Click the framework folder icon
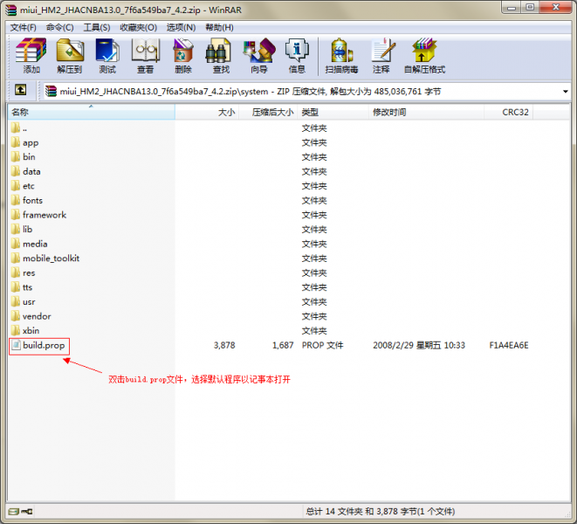Screen dimensions: 577x524 point(16,215)
